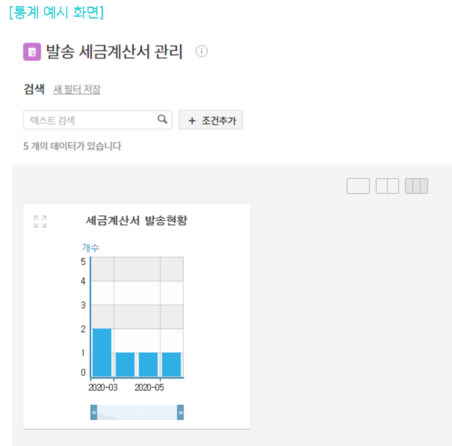Screen dimensions: 452x446
Task: Click the first bar with value 2
Action: (102, 352)
